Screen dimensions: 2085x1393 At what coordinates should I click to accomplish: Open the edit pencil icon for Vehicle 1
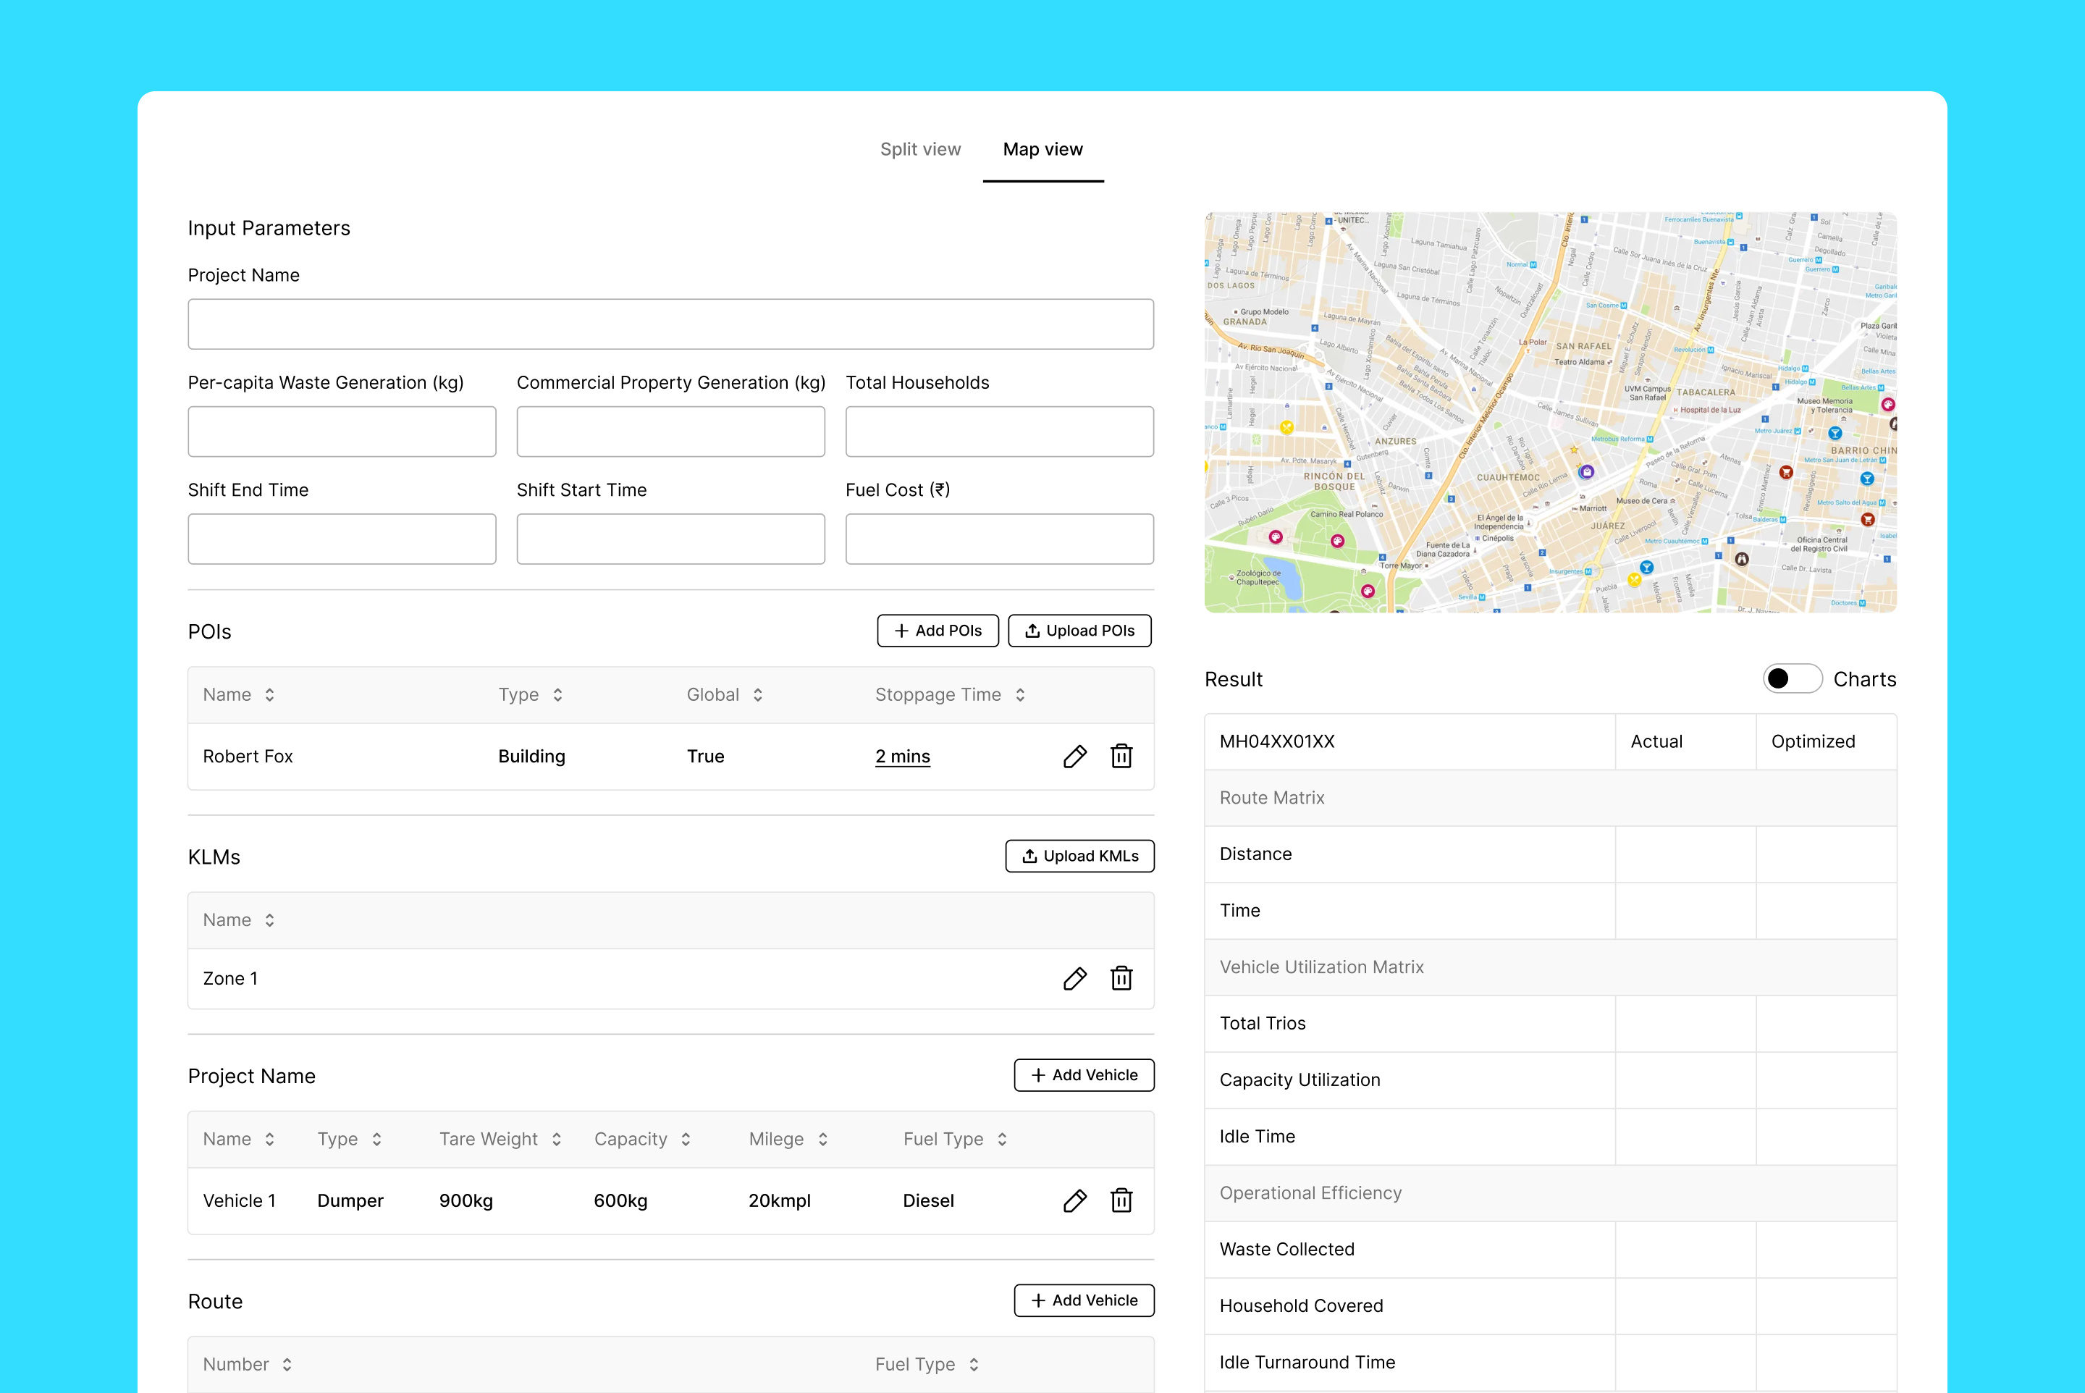pyautogui.click(x=1075, y=1200)
